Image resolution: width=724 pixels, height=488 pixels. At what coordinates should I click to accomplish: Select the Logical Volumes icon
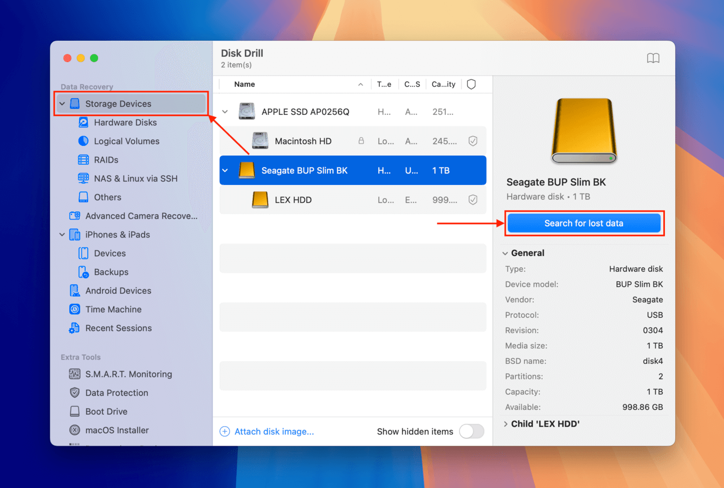pos(83,141)
